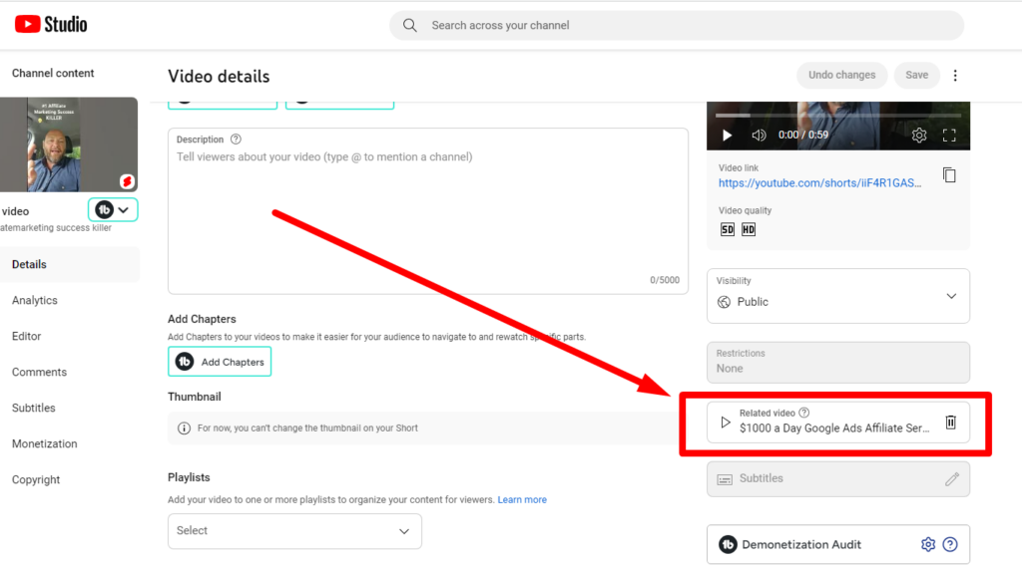This screenshot has height=568, width=1022.
Task: Click the video preview progress bar
Action: 838,116
